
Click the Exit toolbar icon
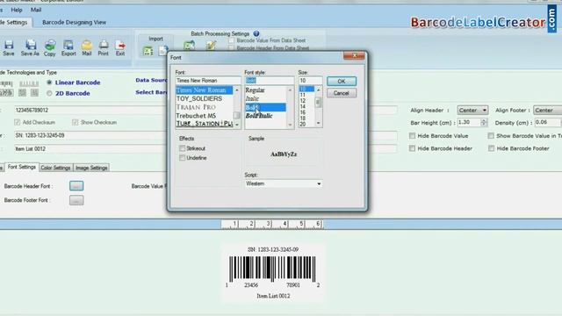tap(120, 48)
